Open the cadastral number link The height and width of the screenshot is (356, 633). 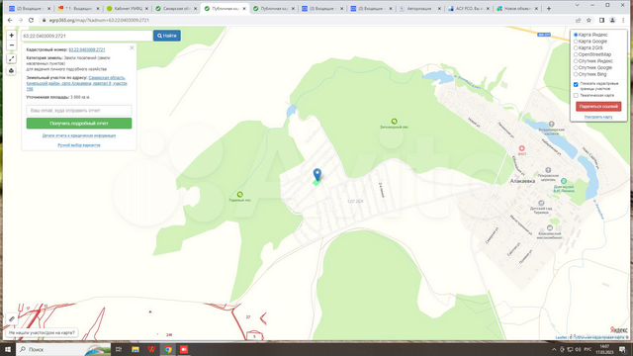click(x=87, y=49)
